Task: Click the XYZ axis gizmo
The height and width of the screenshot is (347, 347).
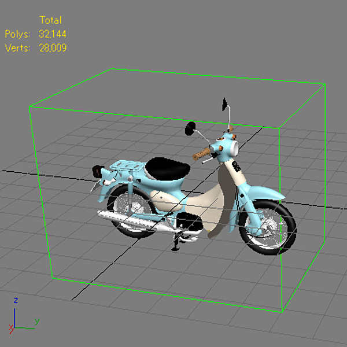Action: pyautogui.click(x=24, y=316)
